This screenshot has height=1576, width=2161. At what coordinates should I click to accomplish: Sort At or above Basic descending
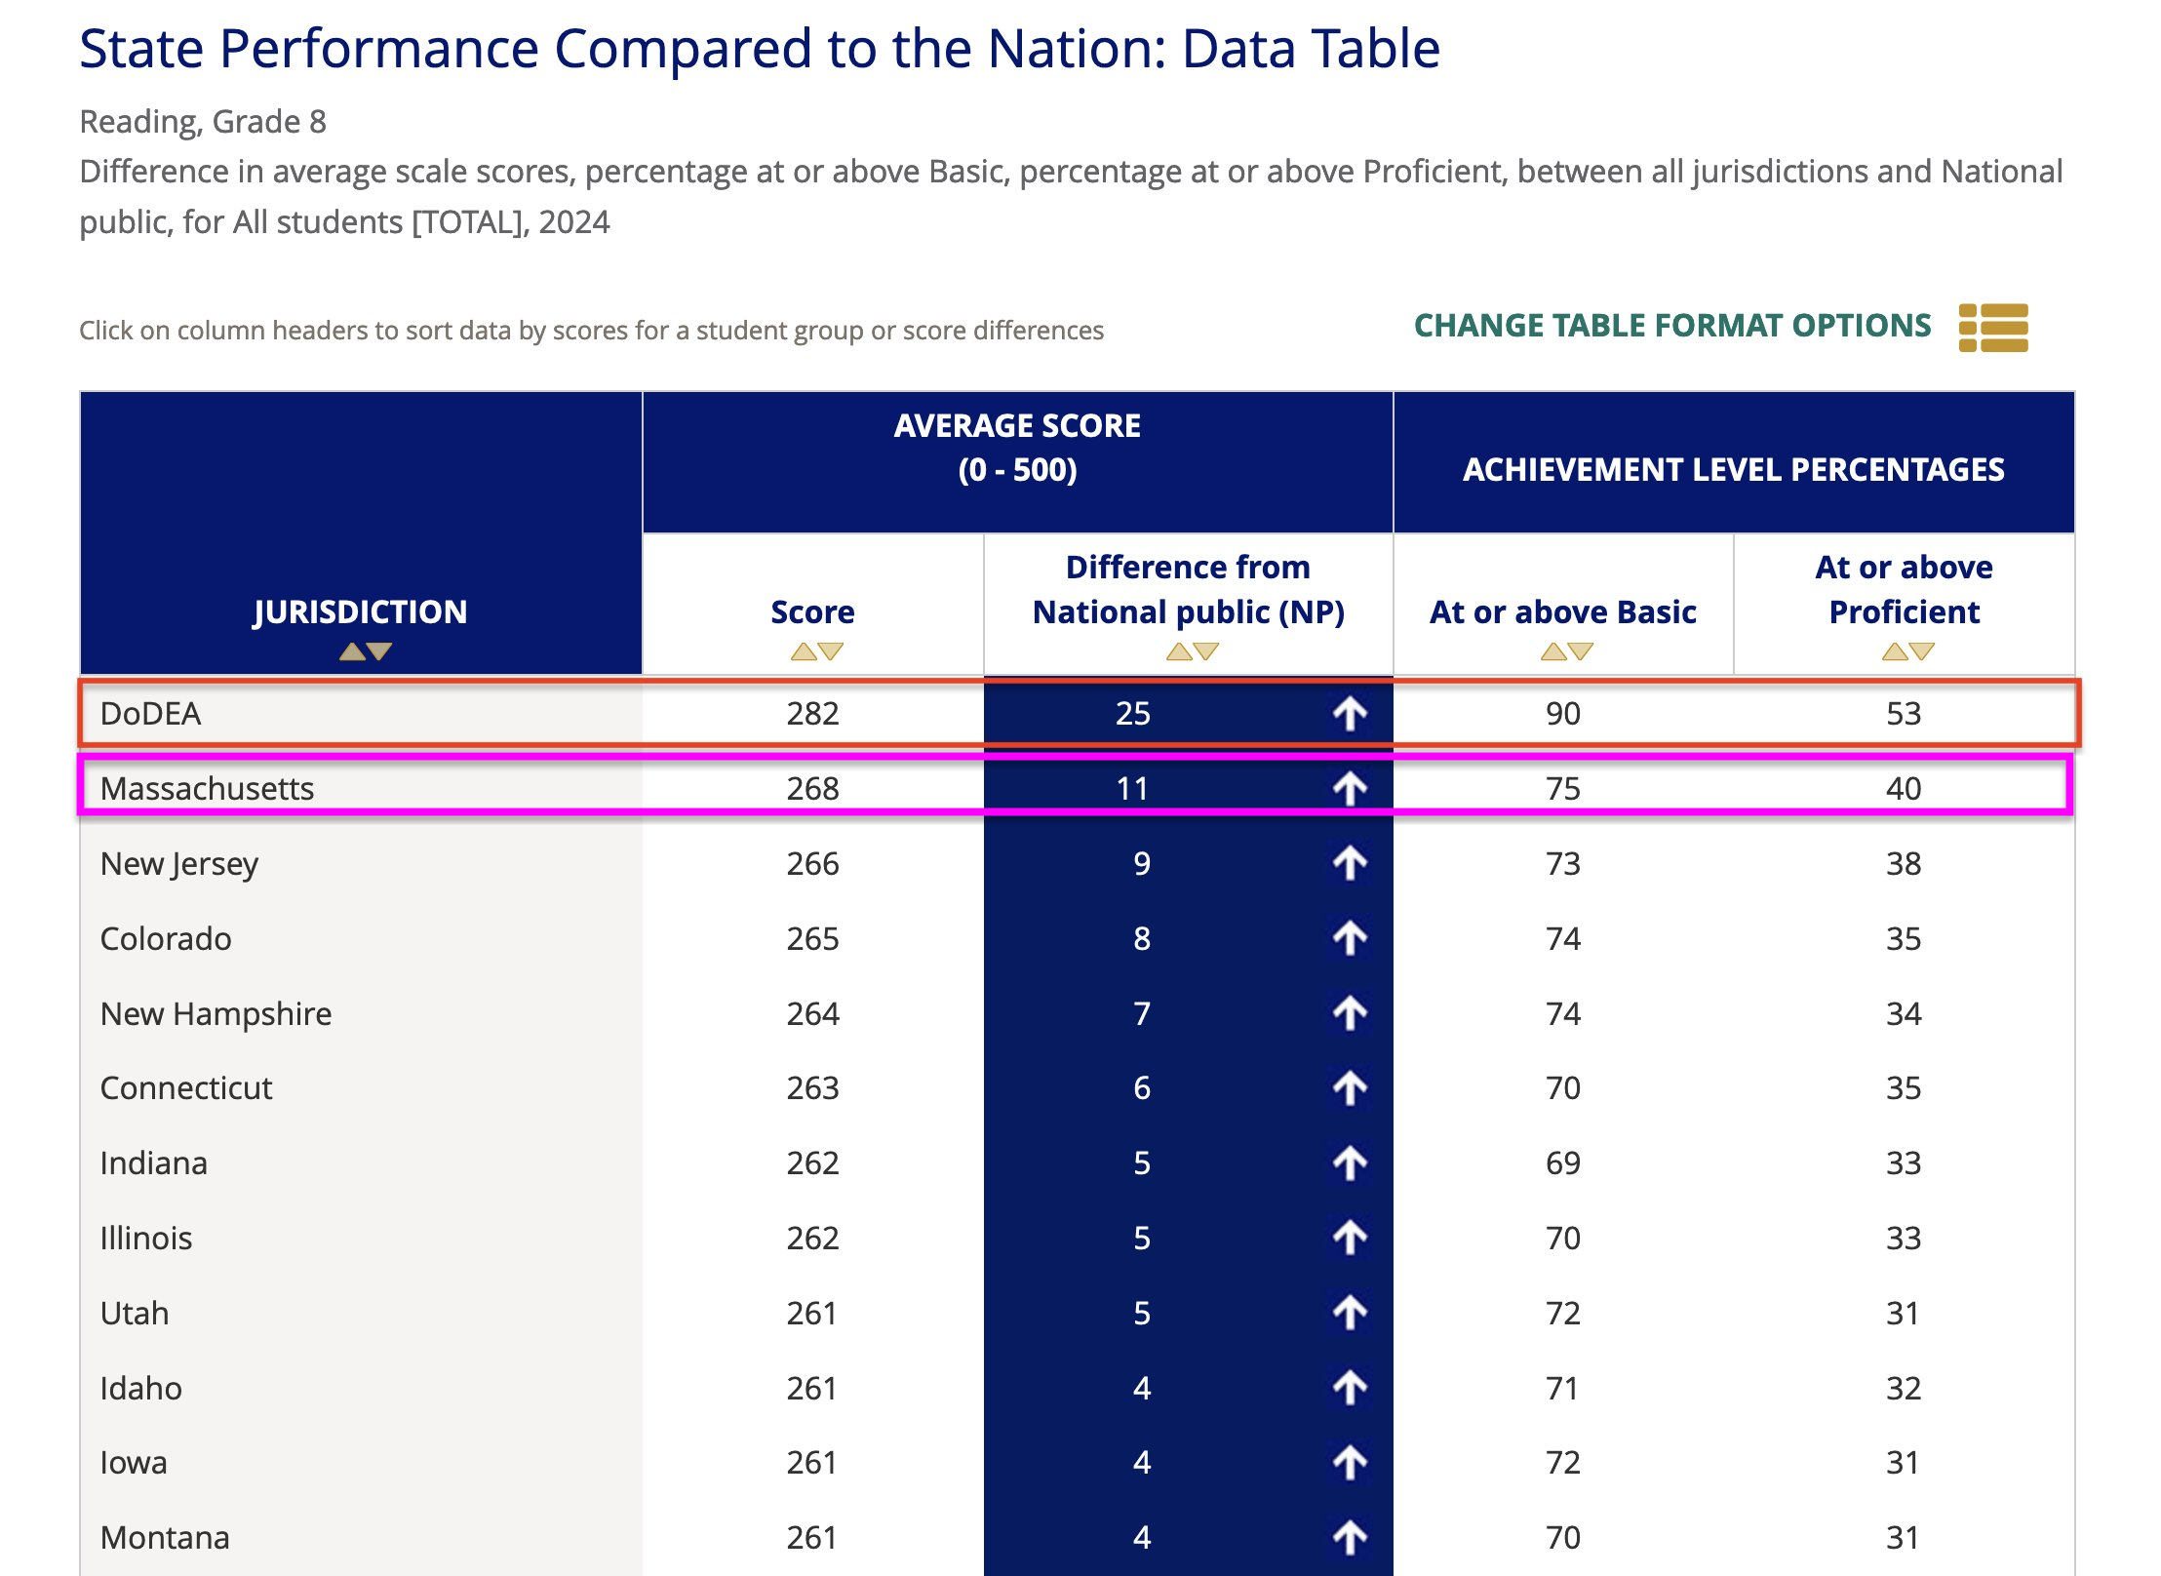coord(1581,651)
